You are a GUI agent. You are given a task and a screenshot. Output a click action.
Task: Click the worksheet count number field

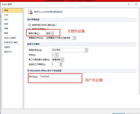click(56, 64)
